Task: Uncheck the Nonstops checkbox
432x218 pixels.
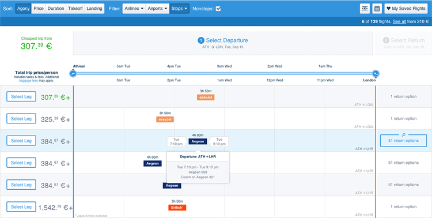Action: click(218, 9)
